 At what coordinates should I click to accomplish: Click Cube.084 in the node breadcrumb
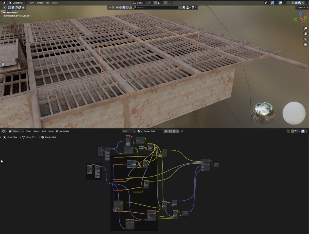pyautogui.click(x=12, y=137)
